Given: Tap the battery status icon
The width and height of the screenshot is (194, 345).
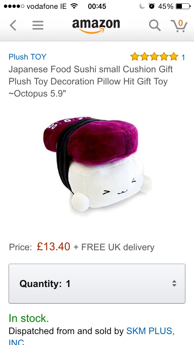Looking at the screenshot, I should pos(183,6).
